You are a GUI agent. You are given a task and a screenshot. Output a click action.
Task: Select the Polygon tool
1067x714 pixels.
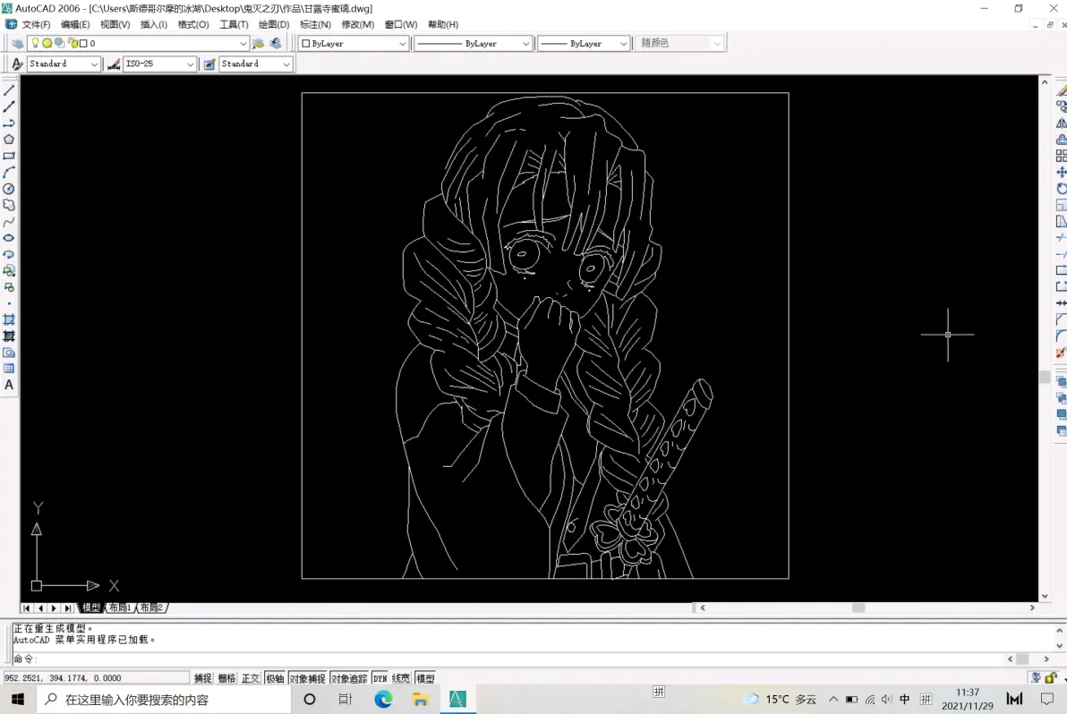pos(9,140)
